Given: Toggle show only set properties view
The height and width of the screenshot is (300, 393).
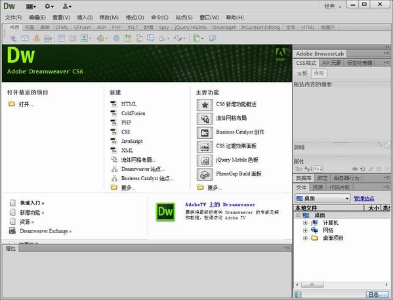Looking at the screenshot, I should 318,169.
